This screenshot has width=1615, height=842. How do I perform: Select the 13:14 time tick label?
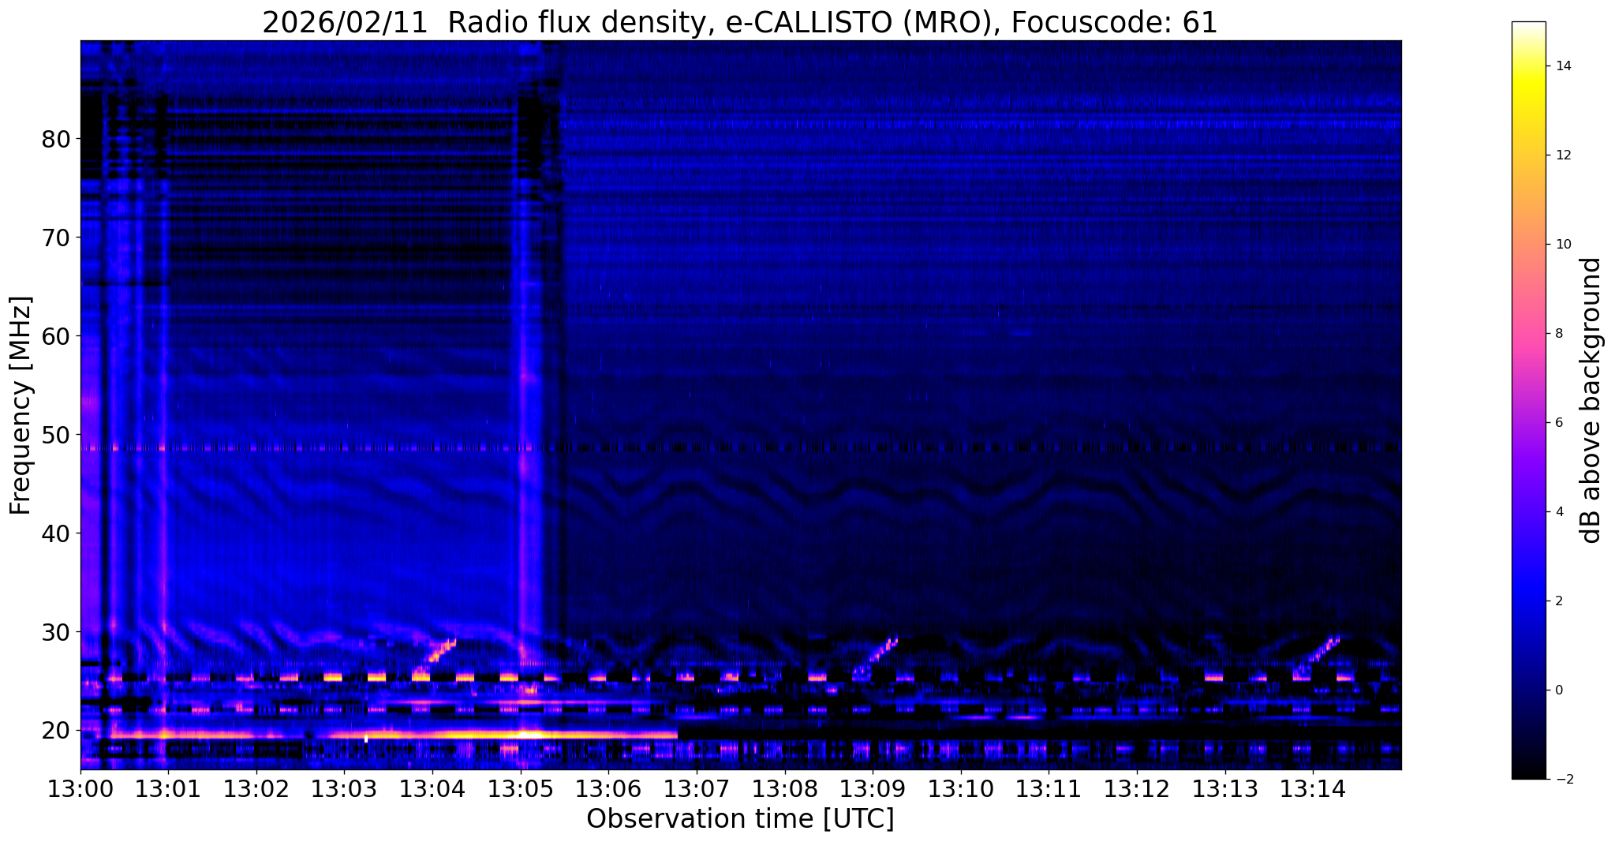pos(1313,789)
